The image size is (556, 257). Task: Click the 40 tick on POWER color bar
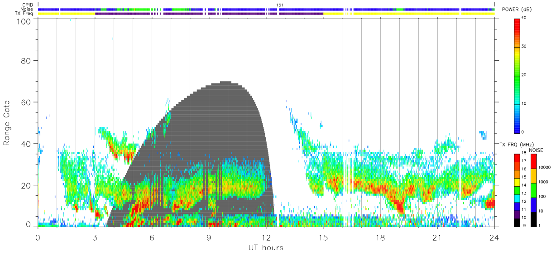point(525,18)
